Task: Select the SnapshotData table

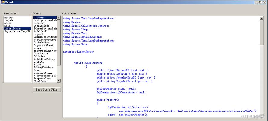Action: 45,79
